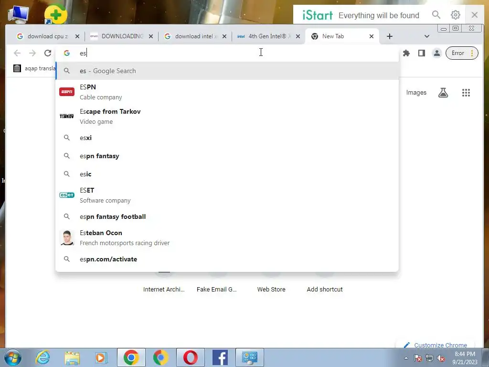Launch Internet Explorer from taskbar

coord(43,357)
